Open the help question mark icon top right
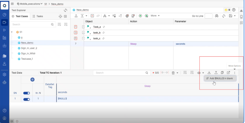This screenshot has height=123, width=245. 234,10
